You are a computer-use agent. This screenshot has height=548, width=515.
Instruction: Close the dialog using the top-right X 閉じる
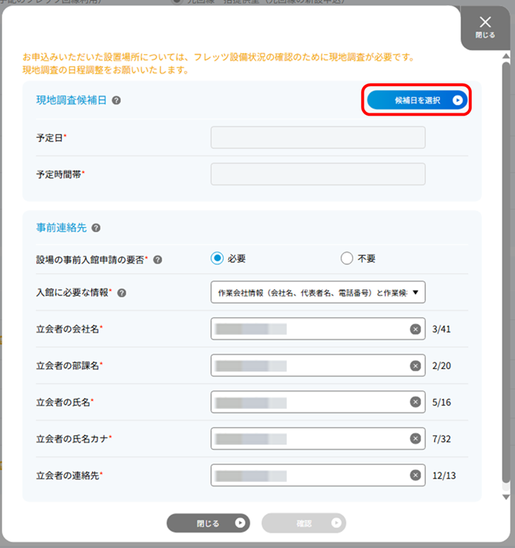tap(485, 27)
